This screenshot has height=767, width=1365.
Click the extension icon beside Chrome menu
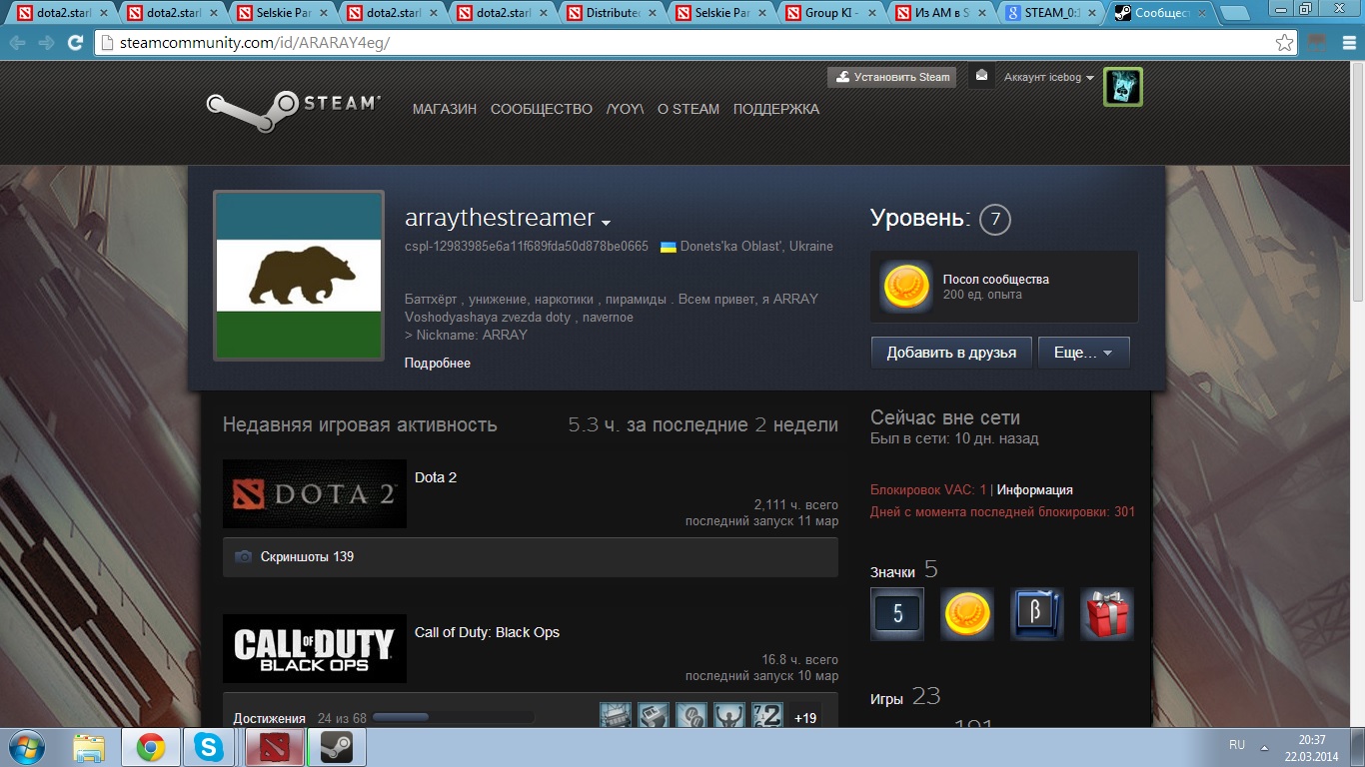click(1317, 43)
